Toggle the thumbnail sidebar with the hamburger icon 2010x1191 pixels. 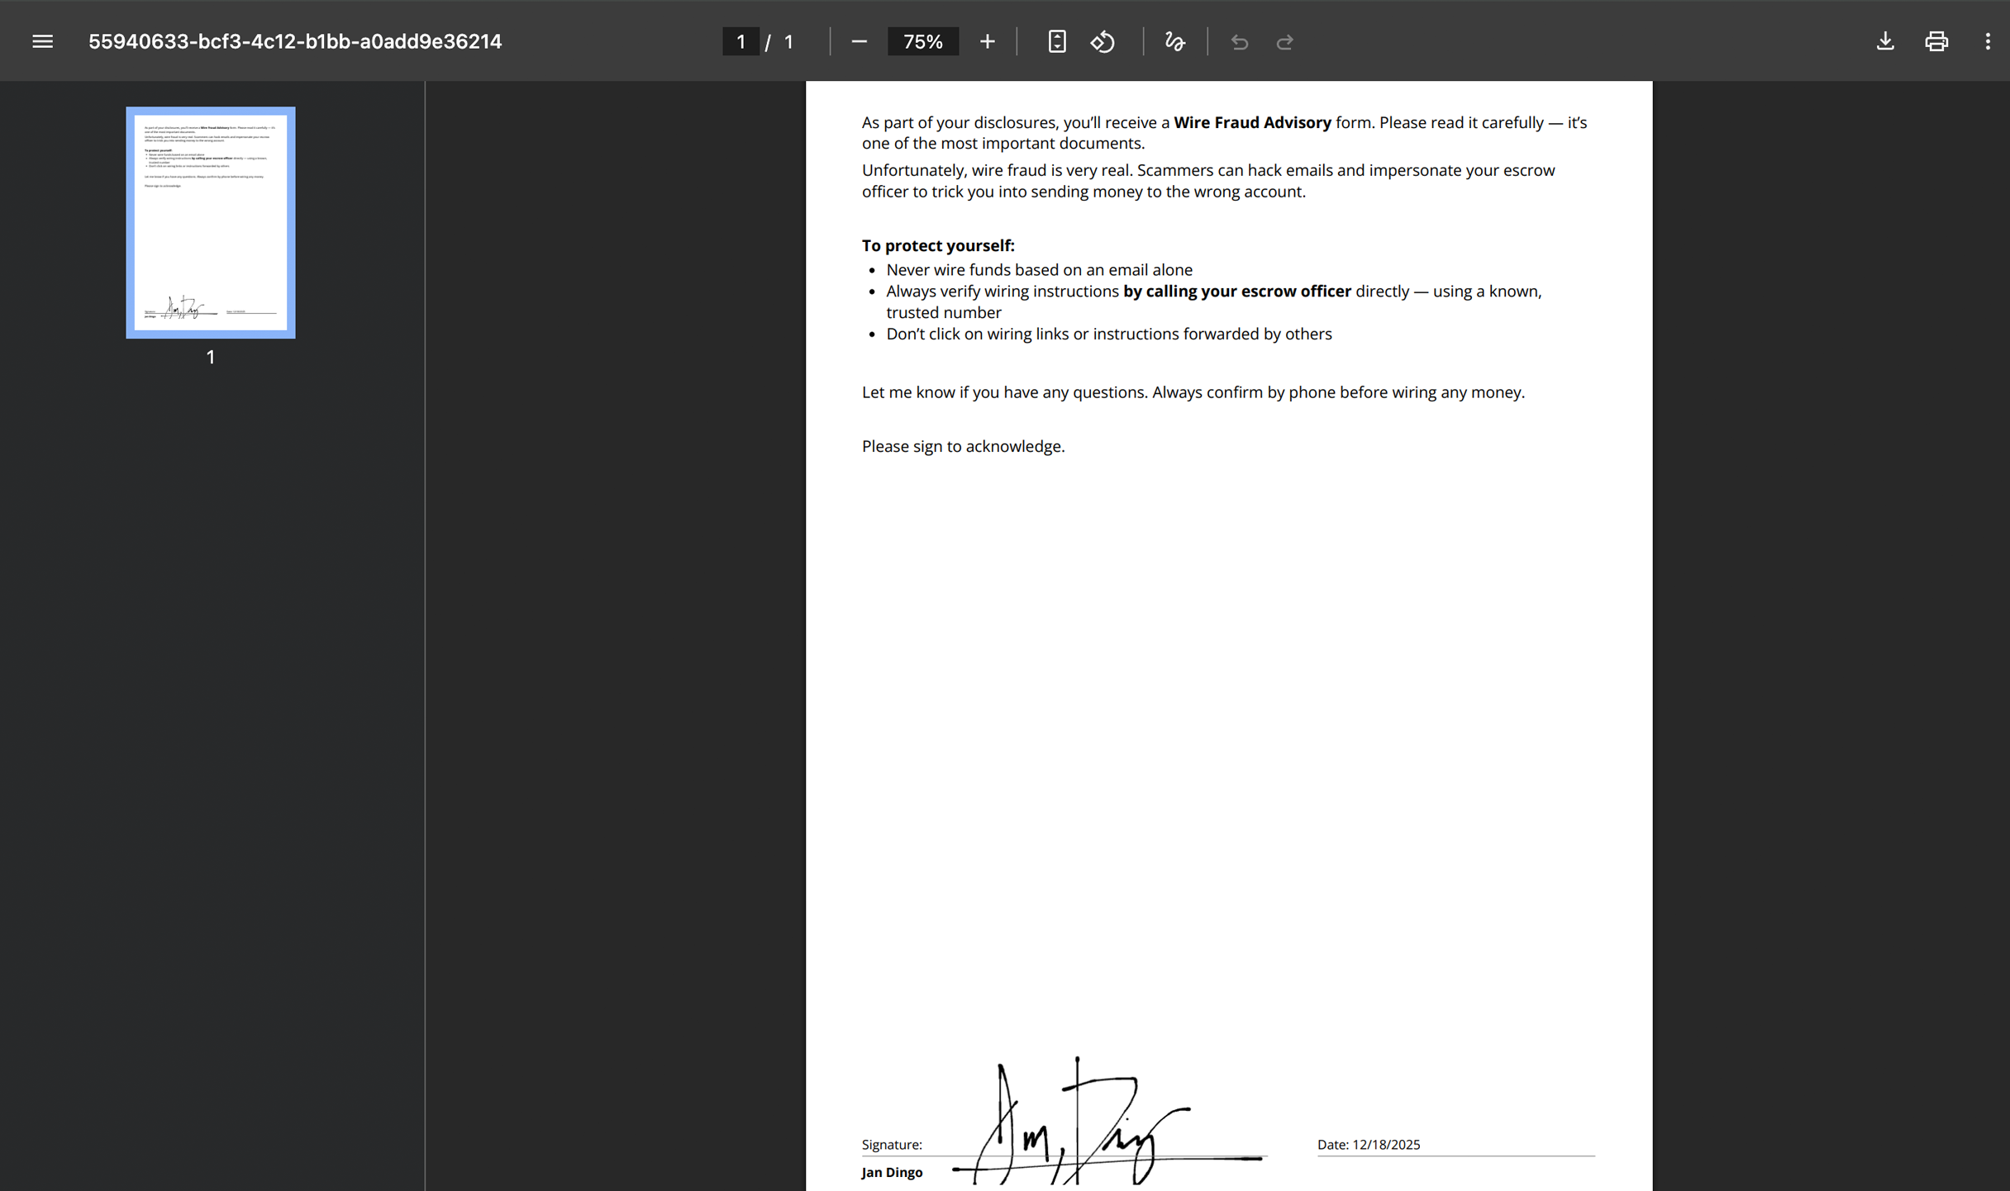click(41, 40)
